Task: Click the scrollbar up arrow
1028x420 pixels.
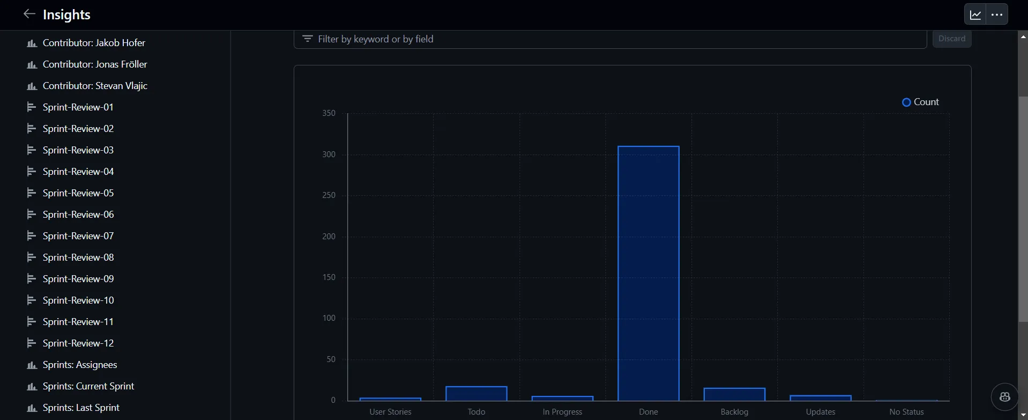Action: [x=1023, y=37]
